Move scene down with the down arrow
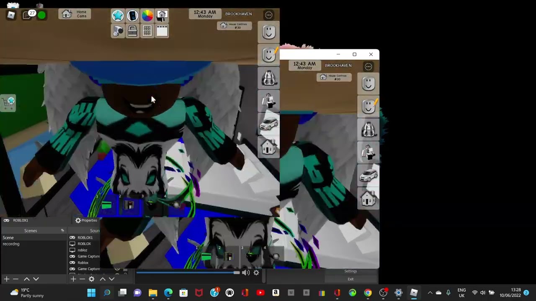 coord(36,279)
